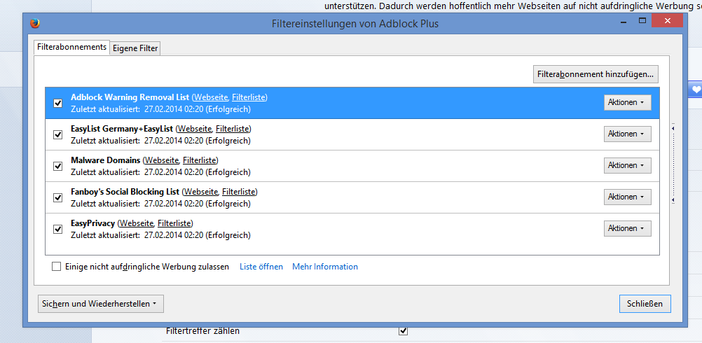Viewport: 702px width, 343px height.
Task: Enable 'Einige nicht aufdringliche Werbung zulassen'
Action: (x=57, y=267)
